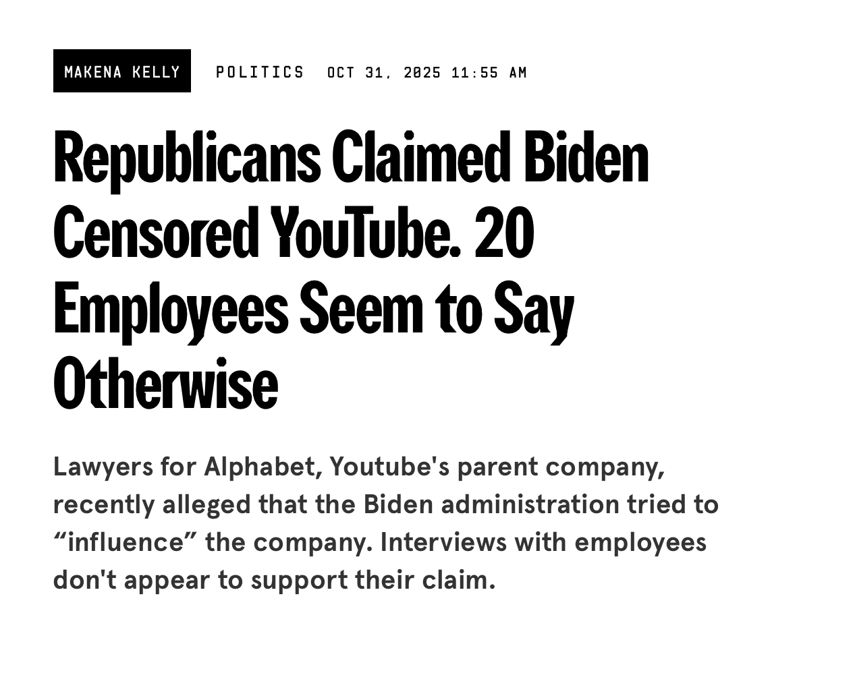This screenshot has height=673, width=853.
Task: Click the word "Republicans" in the headline
Action: (186, 157)
